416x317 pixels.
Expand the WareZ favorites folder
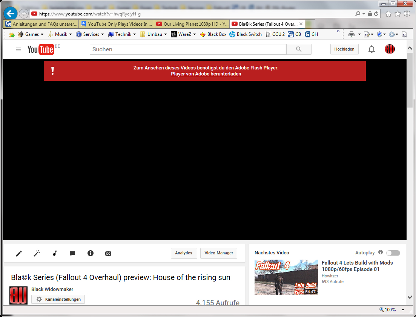click(x=183, y=34)
